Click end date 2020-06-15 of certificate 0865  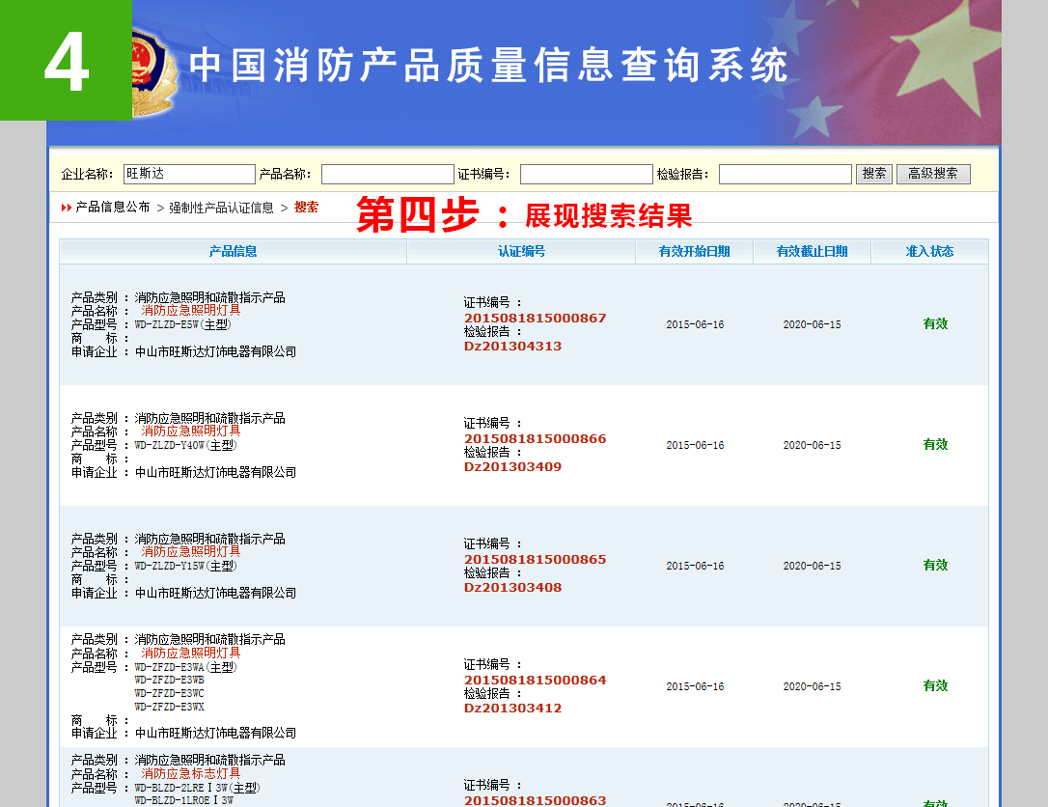[813, 566]
